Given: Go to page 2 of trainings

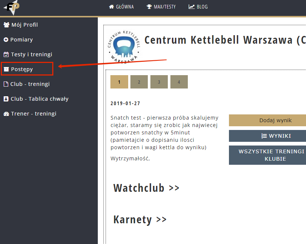Looking at the screenshot, I should point(139,82).
